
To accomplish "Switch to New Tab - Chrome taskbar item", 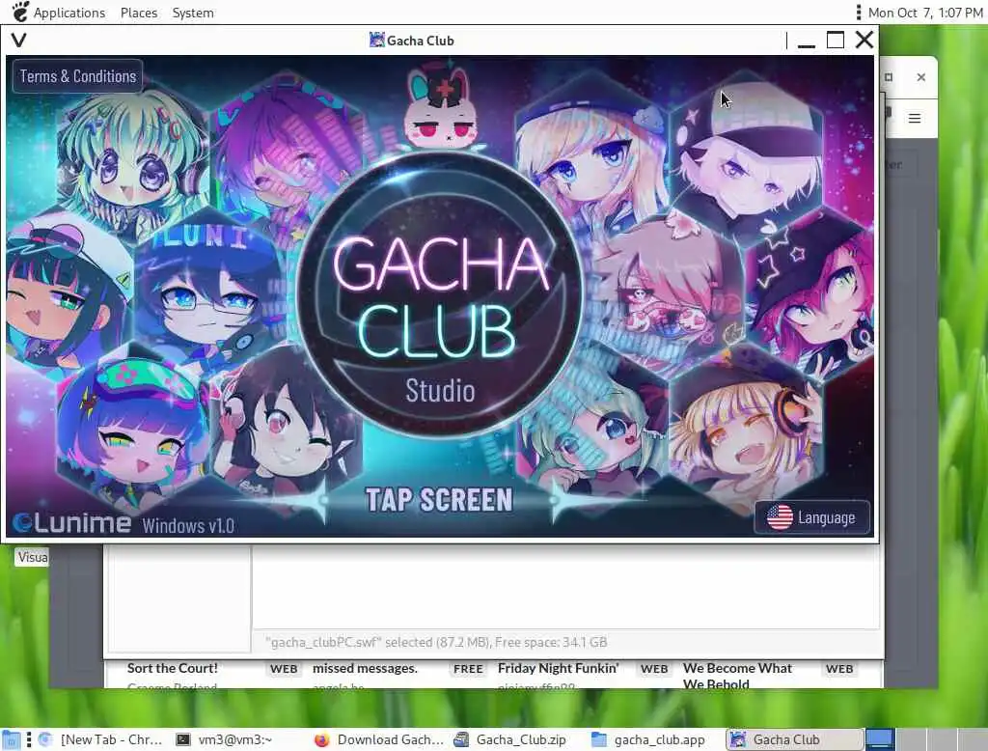I will pos(100,739).
